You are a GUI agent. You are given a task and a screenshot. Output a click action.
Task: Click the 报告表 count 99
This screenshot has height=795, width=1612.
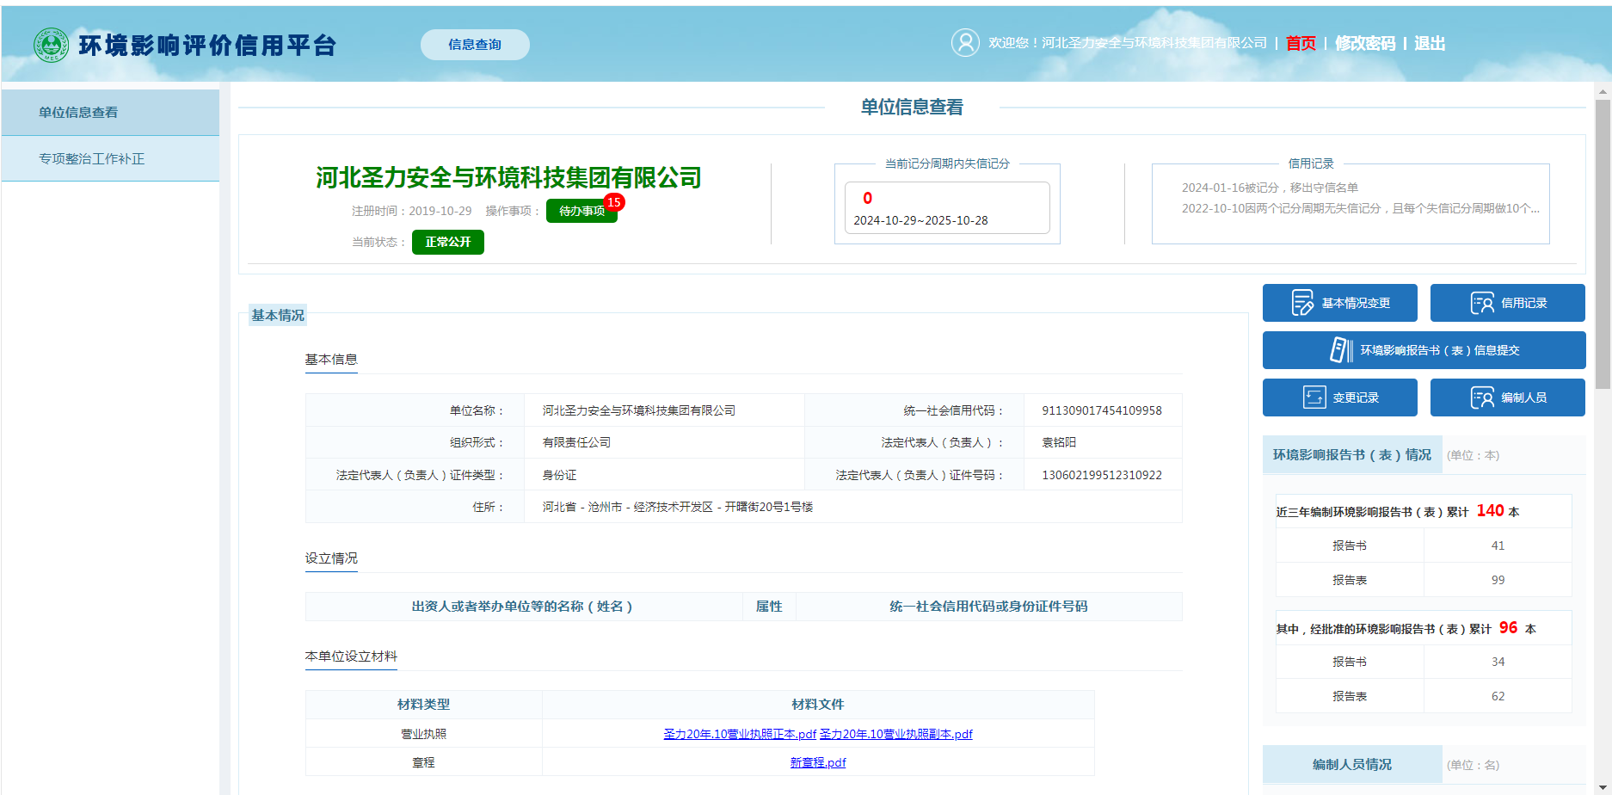(x=1498, y=580)
